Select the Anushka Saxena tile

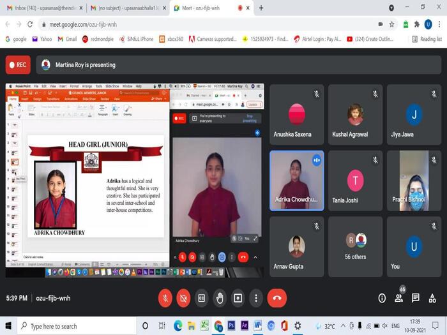[296, 114]
